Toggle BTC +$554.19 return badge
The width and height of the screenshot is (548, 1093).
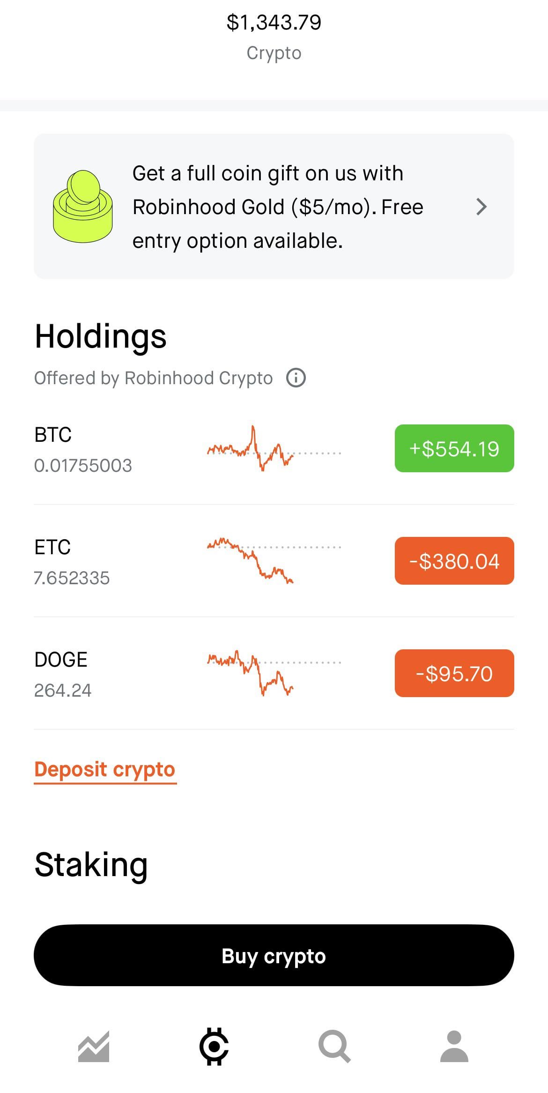point(454,448)
